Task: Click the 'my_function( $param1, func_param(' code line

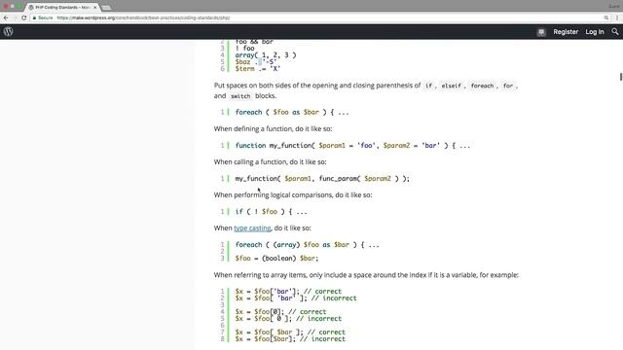Action: [322, 179]
